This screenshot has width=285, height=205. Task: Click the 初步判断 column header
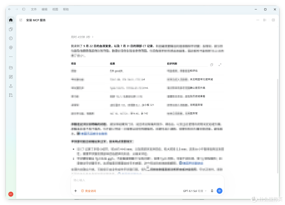(172, 64)
